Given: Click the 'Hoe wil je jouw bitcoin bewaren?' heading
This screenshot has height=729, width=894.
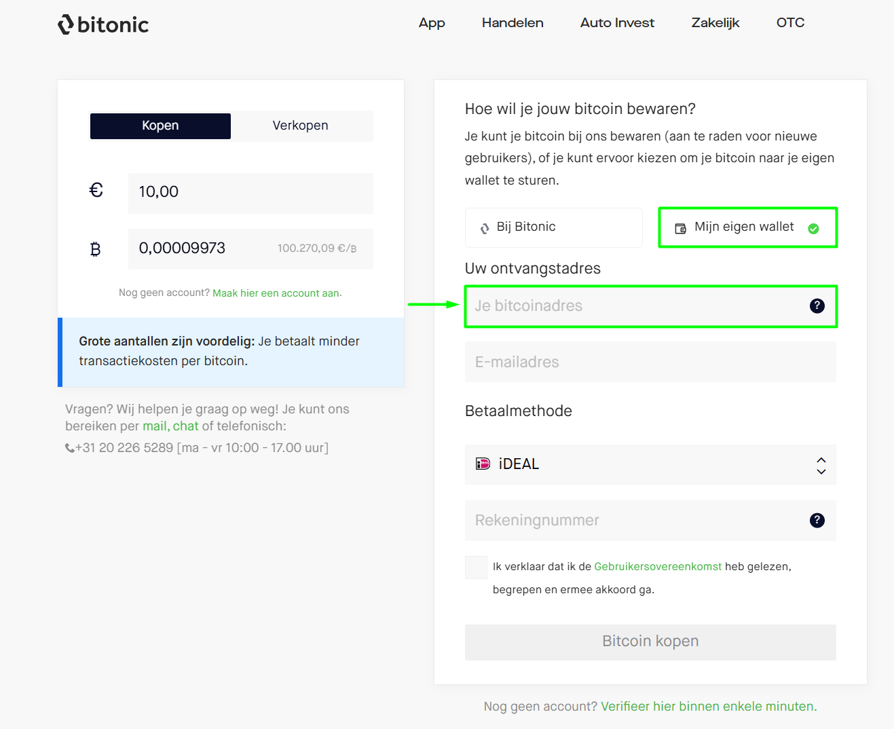Looking at the screenshot, I should [x=580, y=109].
